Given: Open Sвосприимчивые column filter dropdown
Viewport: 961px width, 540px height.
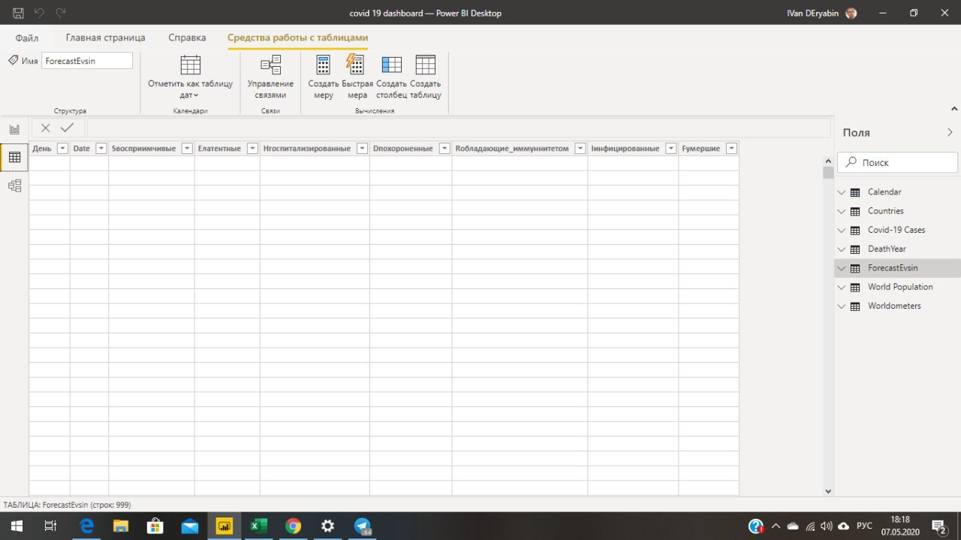Looking at the screenshot, I should point(187,149).
